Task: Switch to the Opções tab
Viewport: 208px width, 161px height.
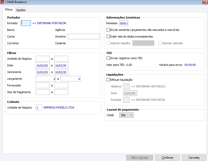Action: 21,10
